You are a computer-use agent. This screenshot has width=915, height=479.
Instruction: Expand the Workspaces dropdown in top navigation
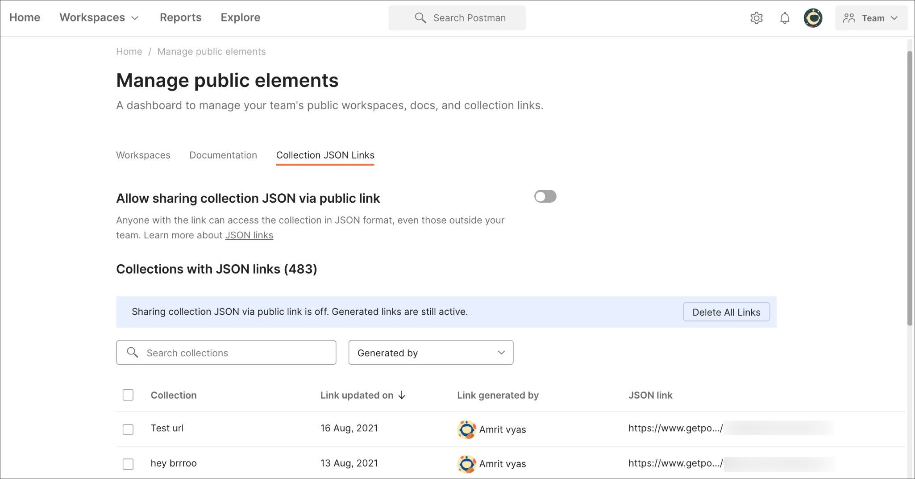pyautogui.click(x=99, y=17)
